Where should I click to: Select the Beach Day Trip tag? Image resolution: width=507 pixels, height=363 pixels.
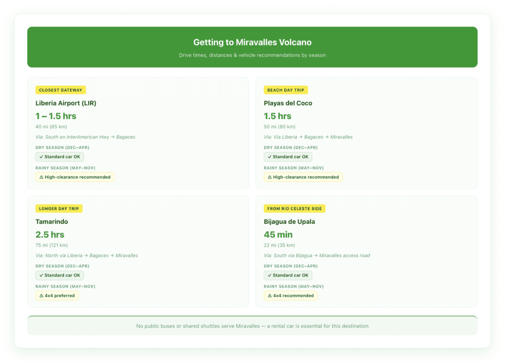pos(287,90)
